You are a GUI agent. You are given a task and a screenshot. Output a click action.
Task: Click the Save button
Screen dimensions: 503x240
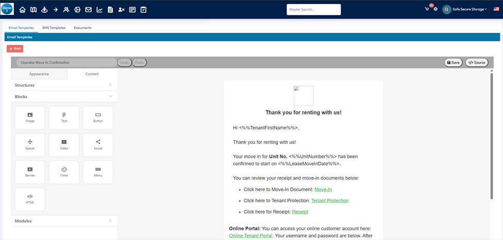coord(453,62)
